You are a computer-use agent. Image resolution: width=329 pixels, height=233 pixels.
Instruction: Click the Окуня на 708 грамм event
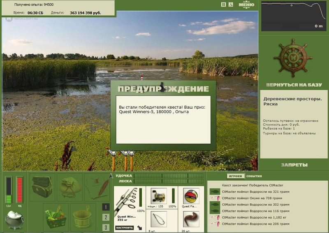252,198
